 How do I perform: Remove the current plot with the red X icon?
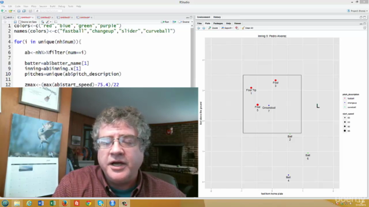coord(237,28)
